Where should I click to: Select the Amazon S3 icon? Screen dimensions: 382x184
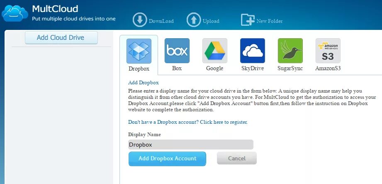(328, 51)
